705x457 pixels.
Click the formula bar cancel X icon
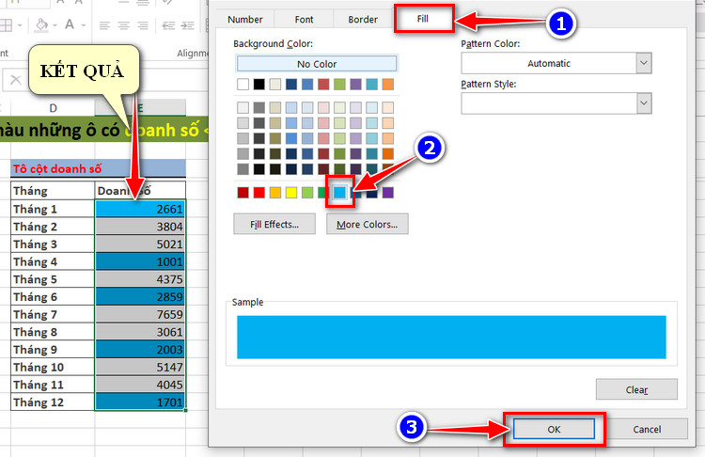click(x=16, y=80)
